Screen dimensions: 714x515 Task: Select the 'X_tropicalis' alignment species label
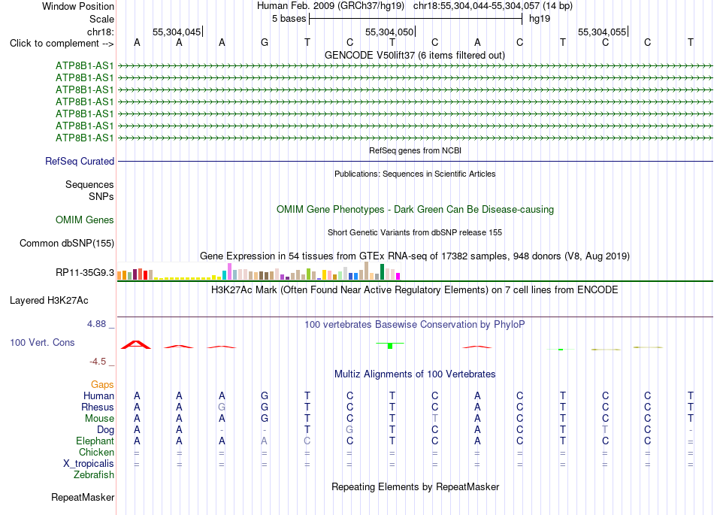coord(89,464)
